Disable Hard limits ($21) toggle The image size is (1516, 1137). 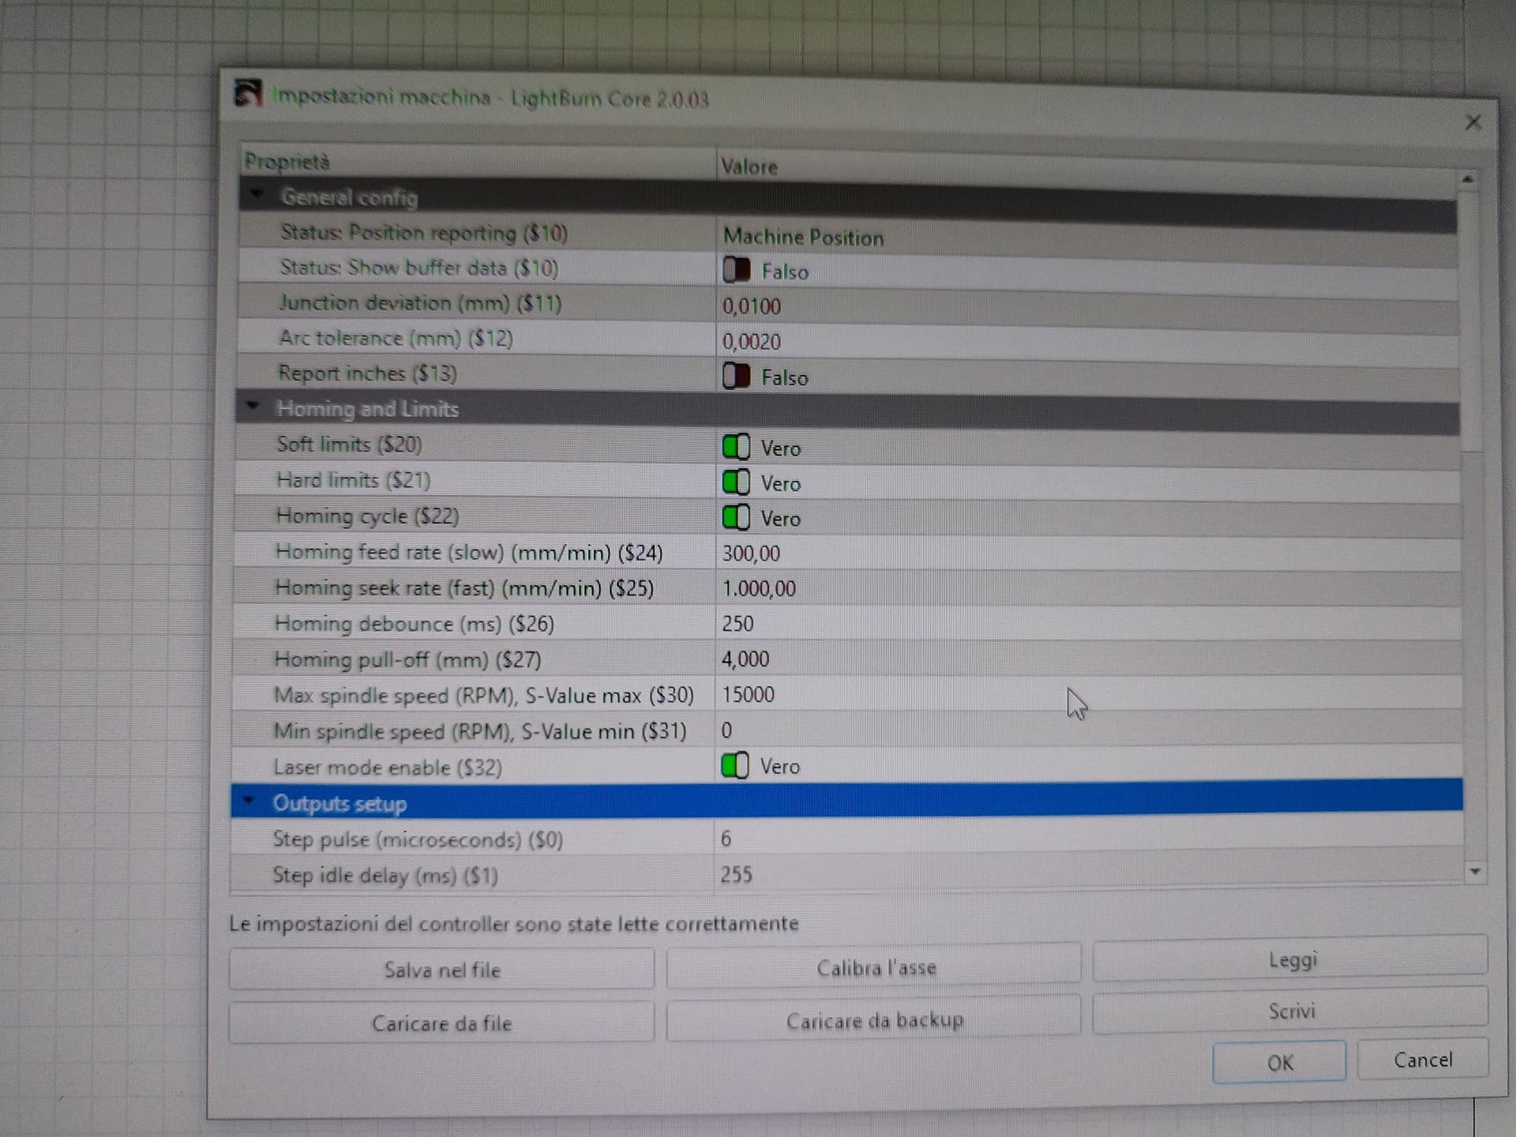point(736,482)
